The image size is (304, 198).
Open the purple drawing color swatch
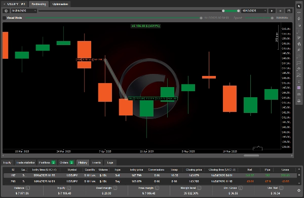[x=299, y=88]
